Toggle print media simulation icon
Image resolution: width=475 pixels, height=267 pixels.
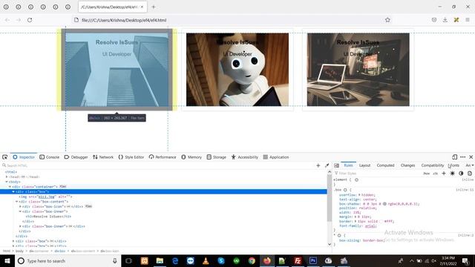tap(470, 174)
